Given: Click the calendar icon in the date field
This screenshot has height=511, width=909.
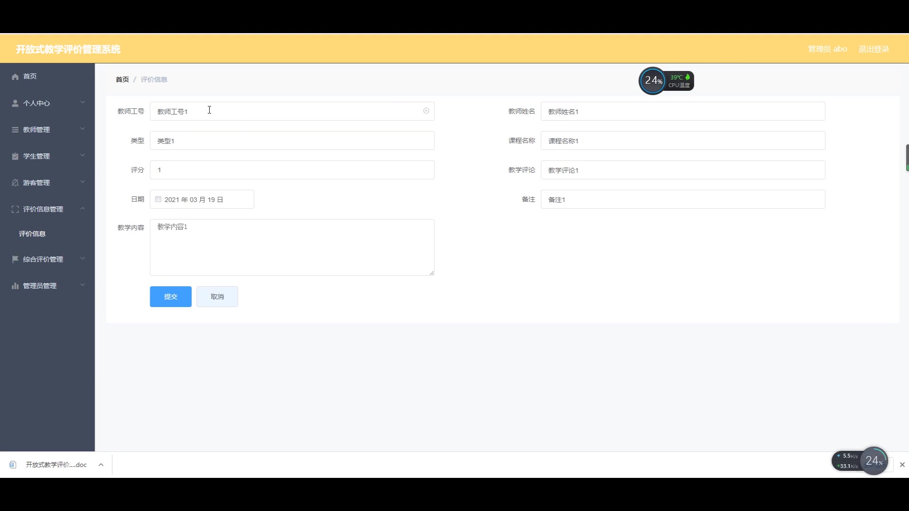Looking at the screenshot, I should (x=158, y=199).
